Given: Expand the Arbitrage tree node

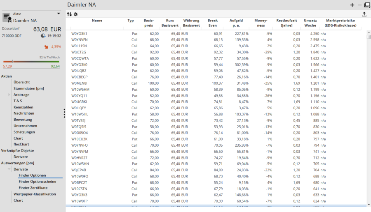Looking at the screenshot, I should click(x=9, y=95).
